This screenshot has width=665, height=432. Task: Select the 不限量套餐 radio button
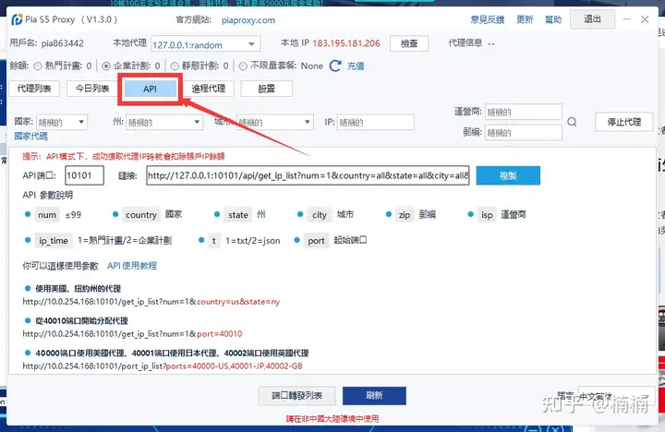(x=243, y=66)
